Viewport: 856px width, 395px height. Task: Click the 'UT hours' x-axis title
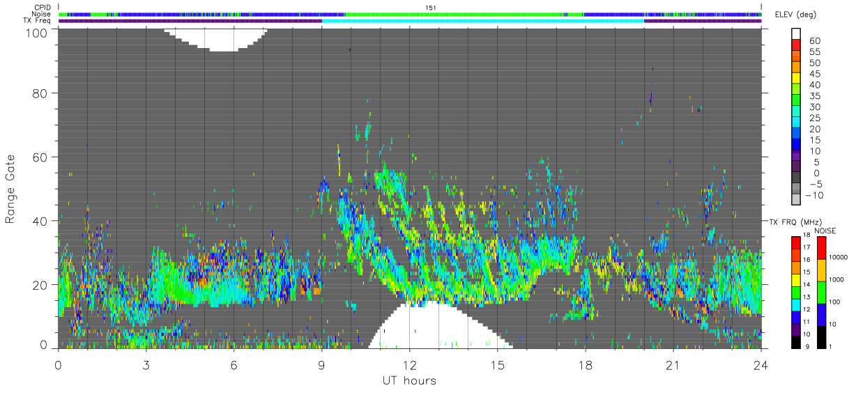[409, 381]
